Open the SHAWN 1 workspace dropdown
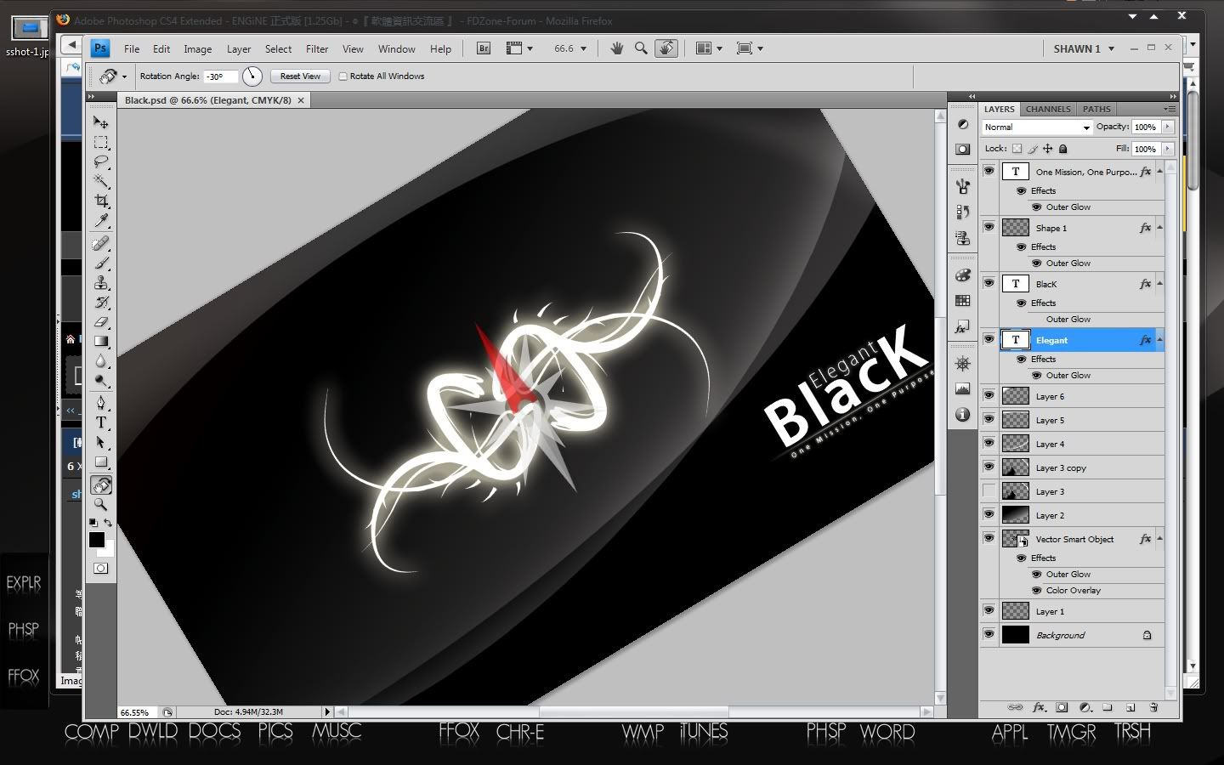This screenshot has height=765, width=1224. (x=1084, y=48)
